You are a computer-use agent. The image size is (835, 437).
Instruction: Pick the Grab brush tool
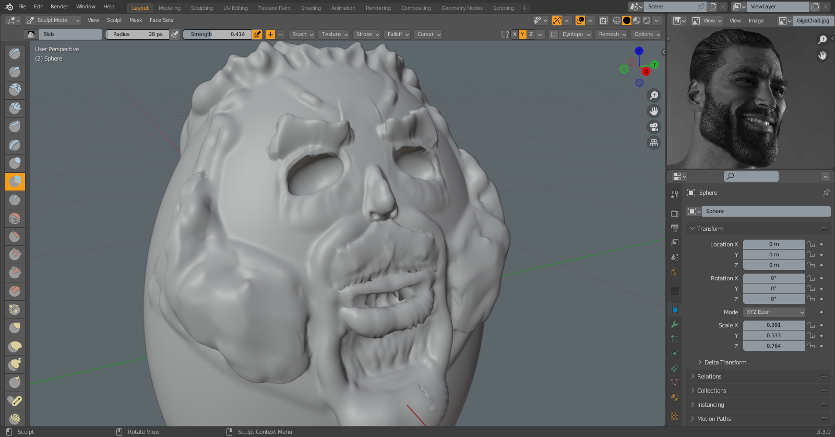pyautogui.click(x=15, y=328)
